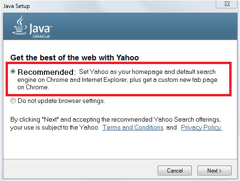
Task: Click the 'Do not update browser settings' label
Action: tap(62, 101)
